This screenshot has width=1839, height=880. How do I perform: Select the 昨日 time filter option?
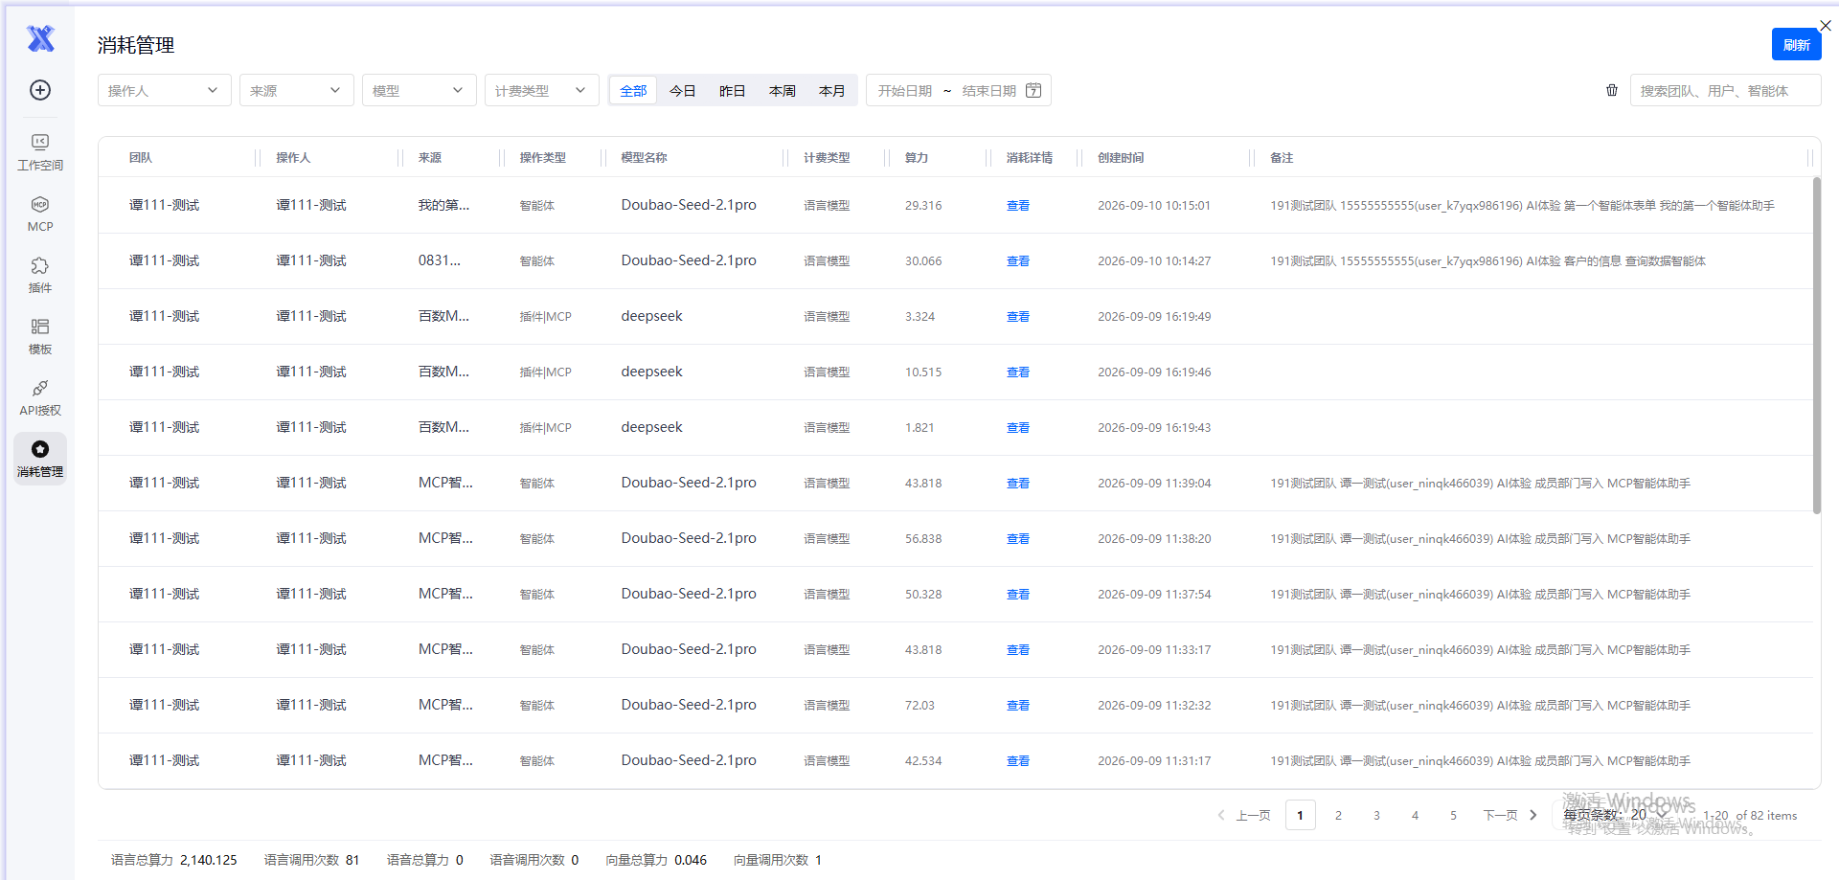(x=732, y=91)
